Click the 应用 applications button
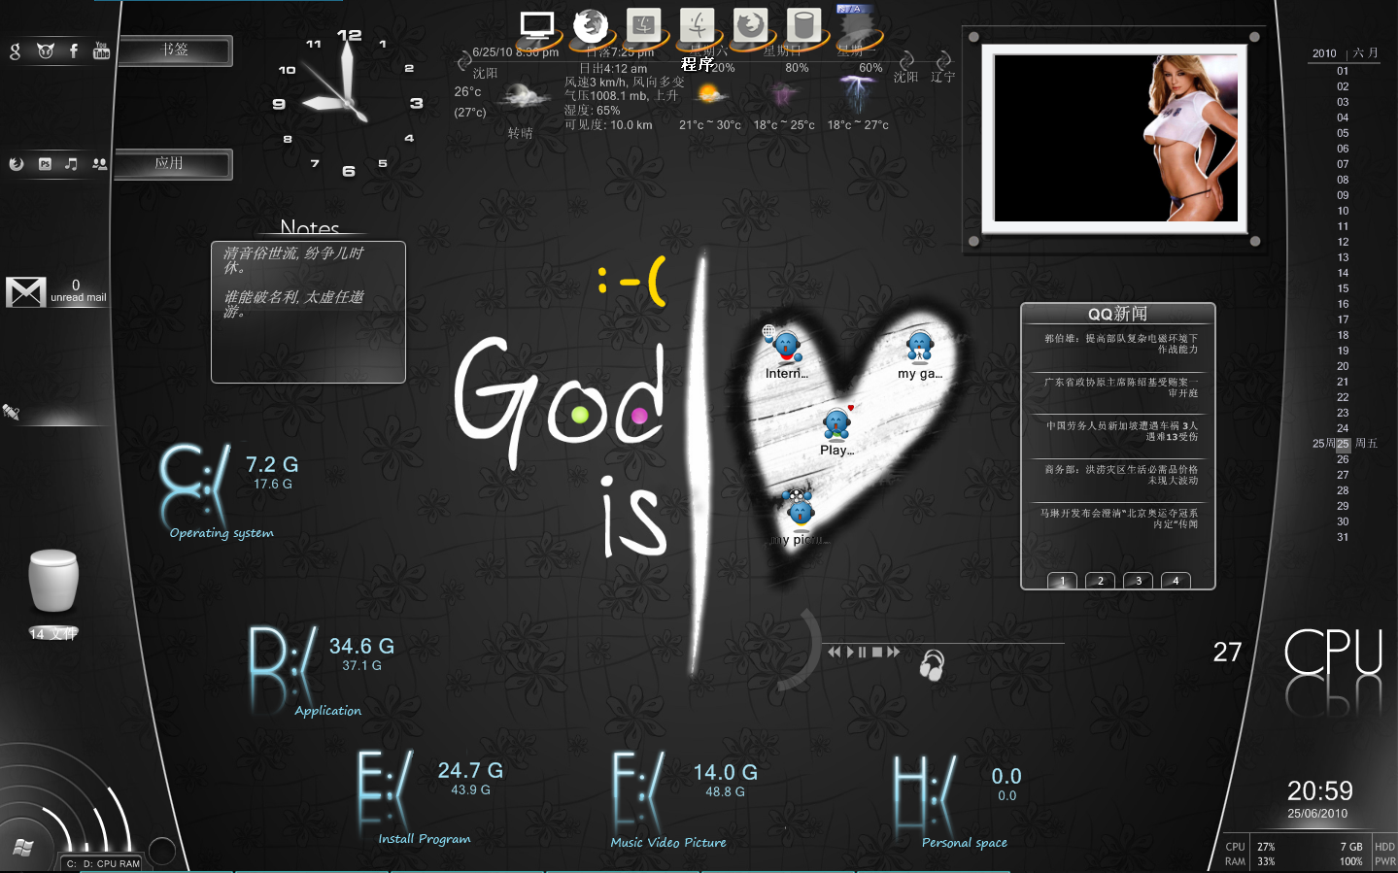The height and width of the screenshot is (873, 1398). (x=174, y=164)
